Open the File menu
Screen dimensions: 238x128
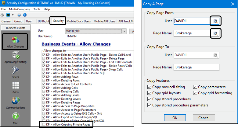coord(3,9)
